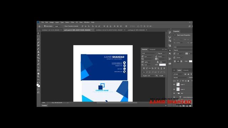Open the Window menu
228x128 pixels.
pyautogui.click(x=87, y=22)
